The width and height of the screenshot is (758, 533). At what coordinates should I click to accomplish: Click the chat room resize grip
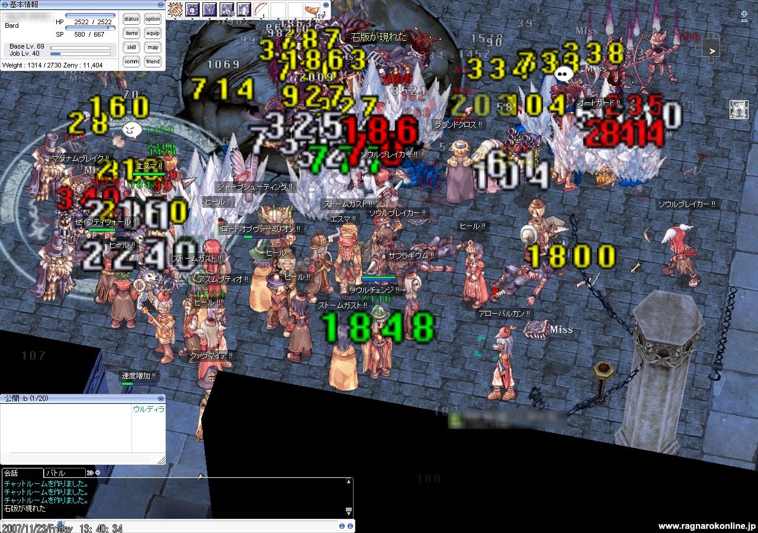click(160, 460)
